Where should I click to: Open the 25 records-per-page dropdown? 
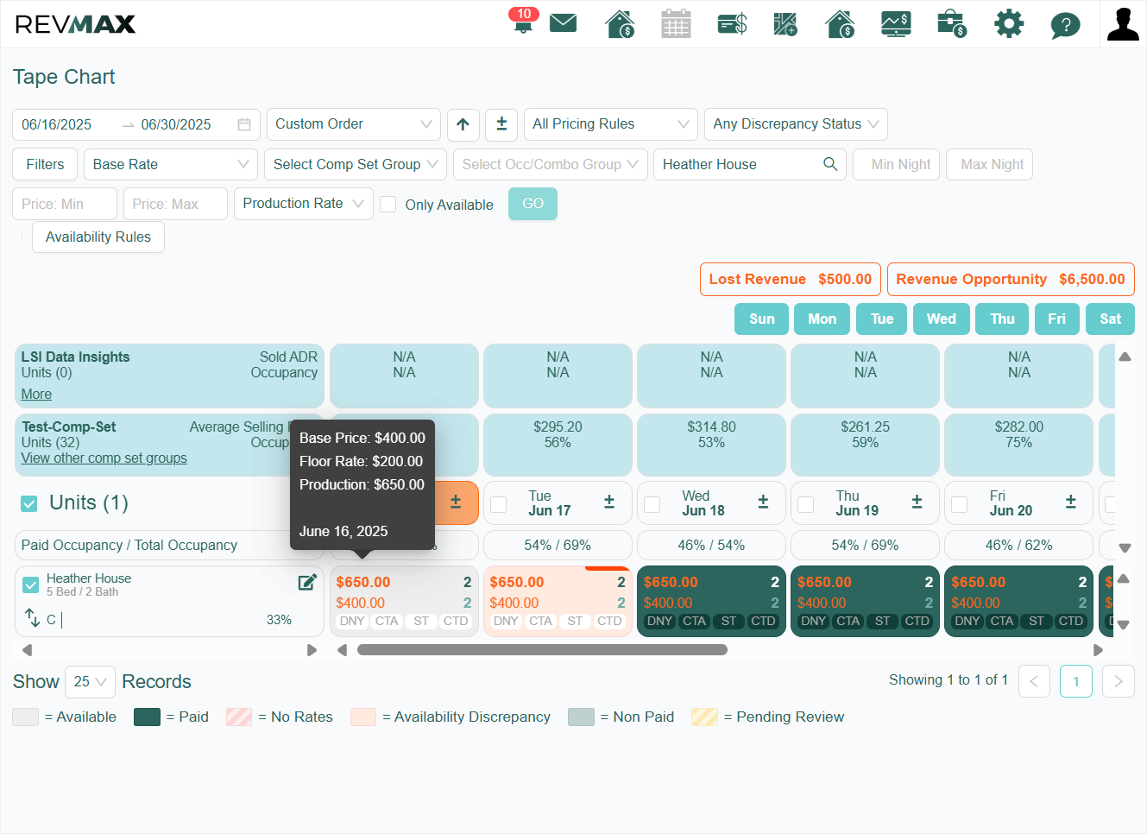click(91, 682)
